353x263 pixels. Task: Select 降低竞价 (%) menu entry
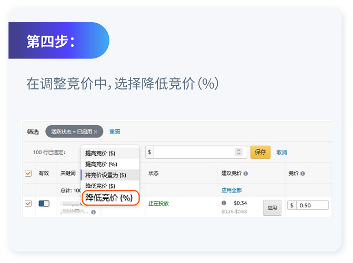tap(110, 198)
